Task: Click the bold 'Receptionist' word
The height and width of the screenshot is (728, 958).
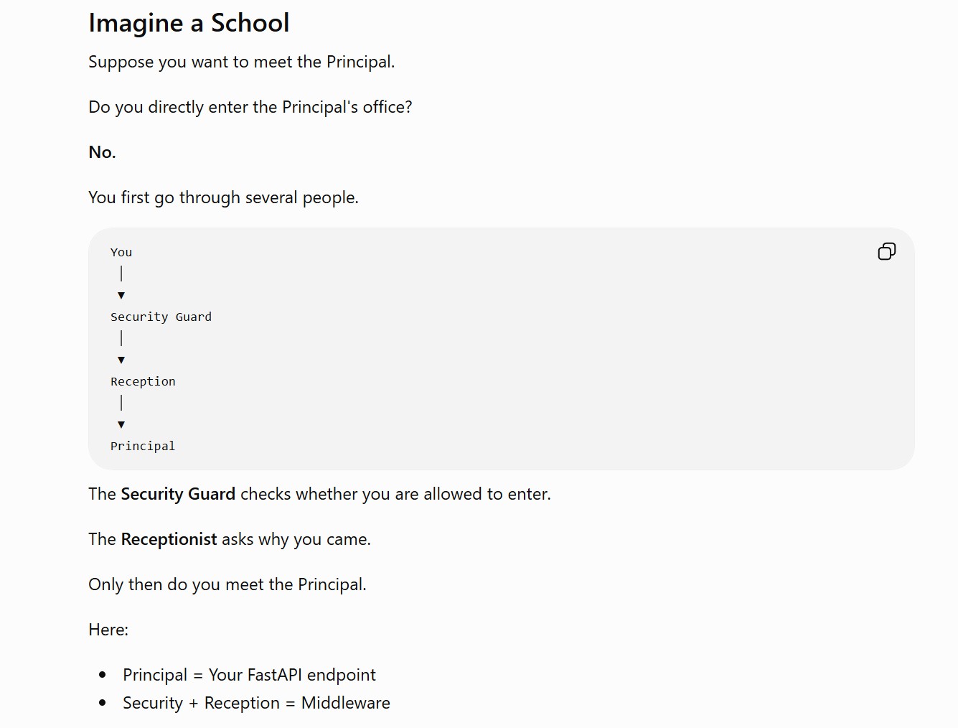Action: pos(169,539)
